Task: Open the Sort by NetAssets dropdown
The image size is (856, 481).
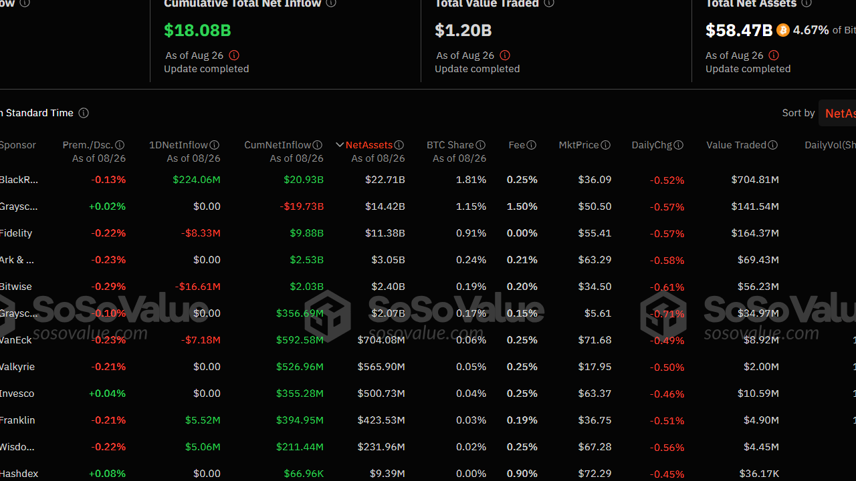Action: (x=839, y=113)
